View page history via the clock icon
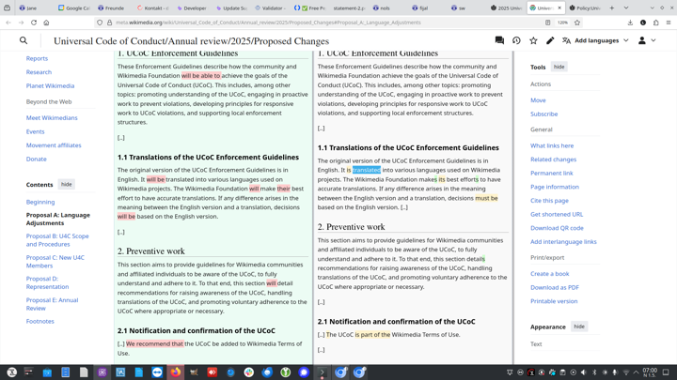This screenshot has width=677, height=380. click(x=516, y=40)
